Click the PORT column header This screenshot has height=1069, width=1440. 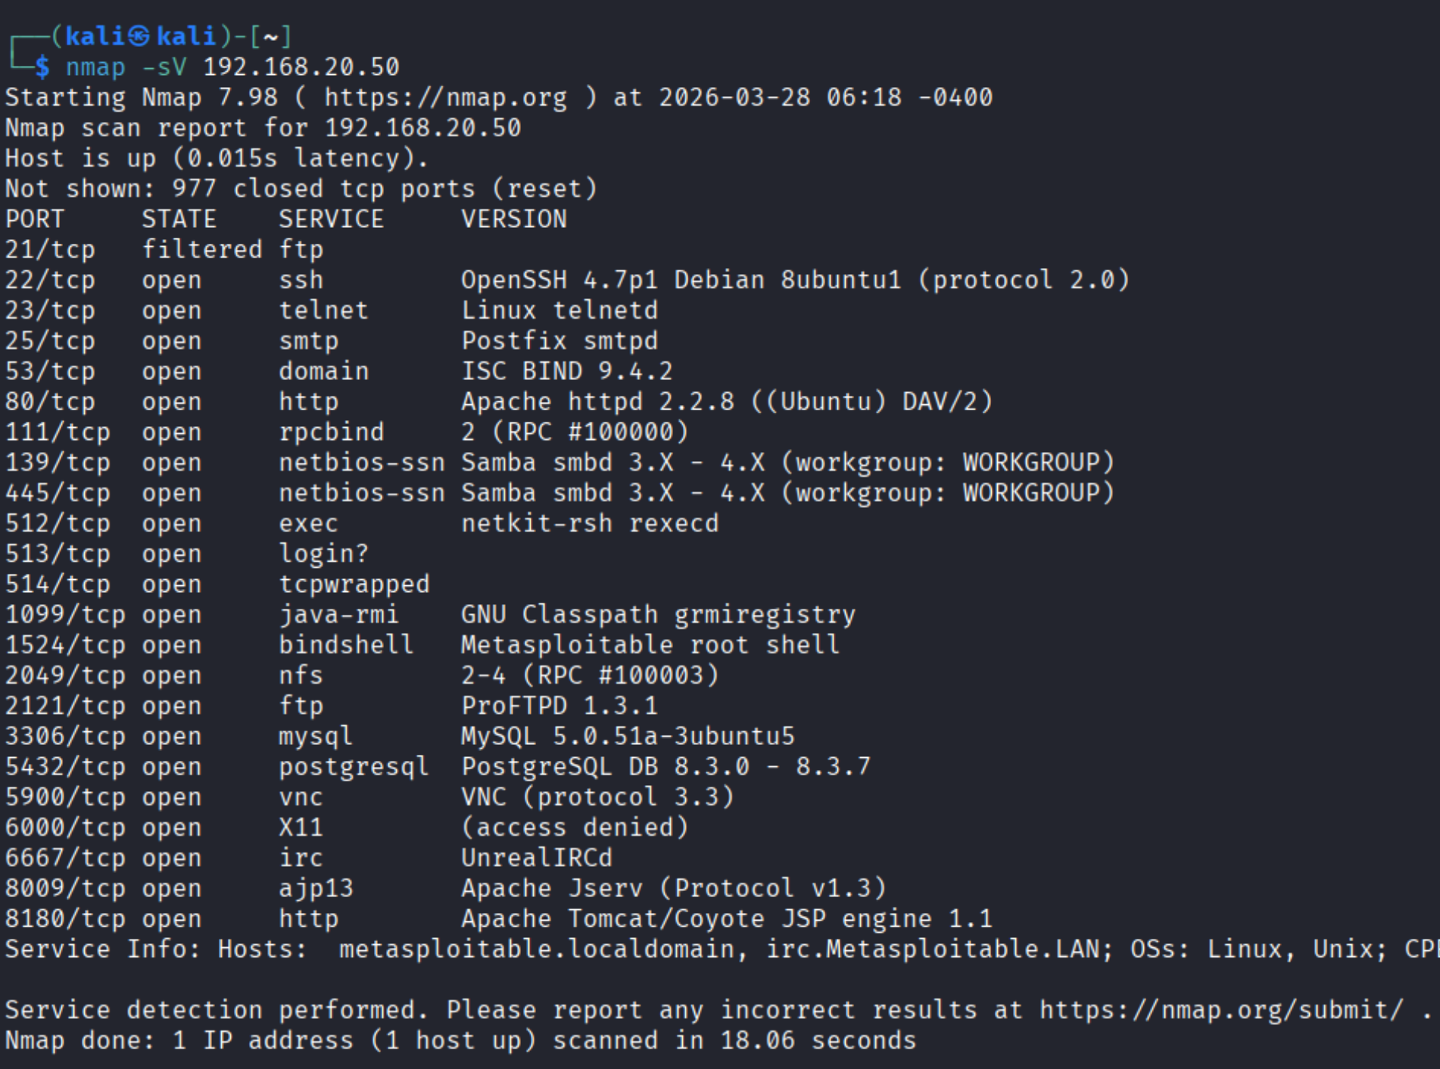click(x=35, y=220)
